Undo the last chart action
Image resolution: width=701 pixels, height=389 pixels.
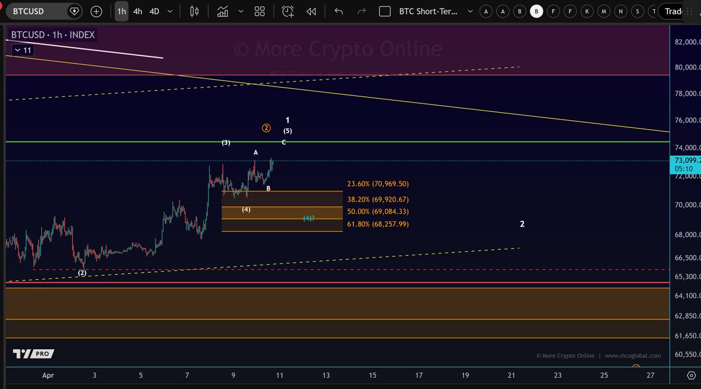[x=339, y=11]
